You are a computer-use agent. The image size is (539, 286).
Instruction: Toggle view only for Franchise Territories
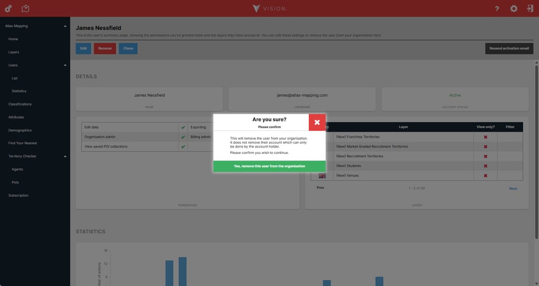click(485, 137)
